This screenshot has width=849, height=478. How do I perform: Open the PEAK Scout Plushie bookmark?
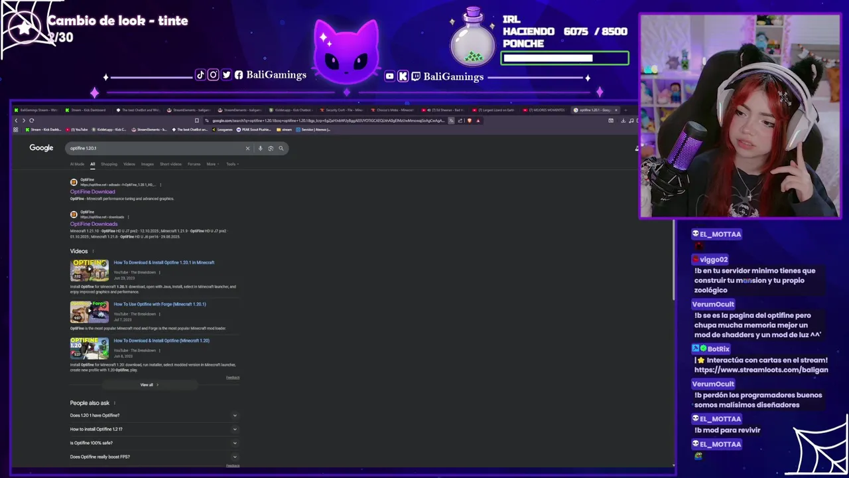(254, 129)
